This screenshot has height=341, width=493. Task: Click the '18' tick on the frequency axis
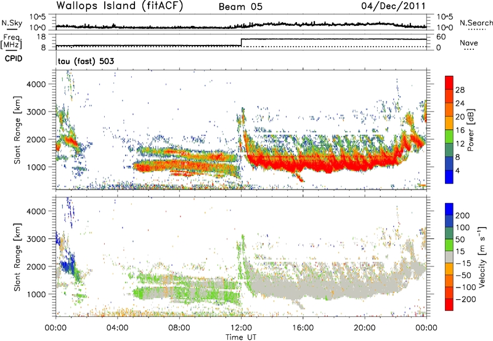click(41, 37)
